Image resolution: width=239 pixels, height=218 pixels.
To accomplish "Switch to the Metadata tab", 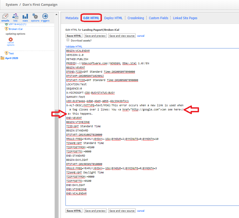I will click(x=72, y=18).
